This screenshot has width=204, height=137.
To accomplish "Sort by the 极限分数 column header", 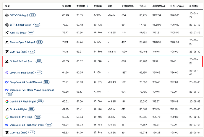I will [x=67, y=6].
